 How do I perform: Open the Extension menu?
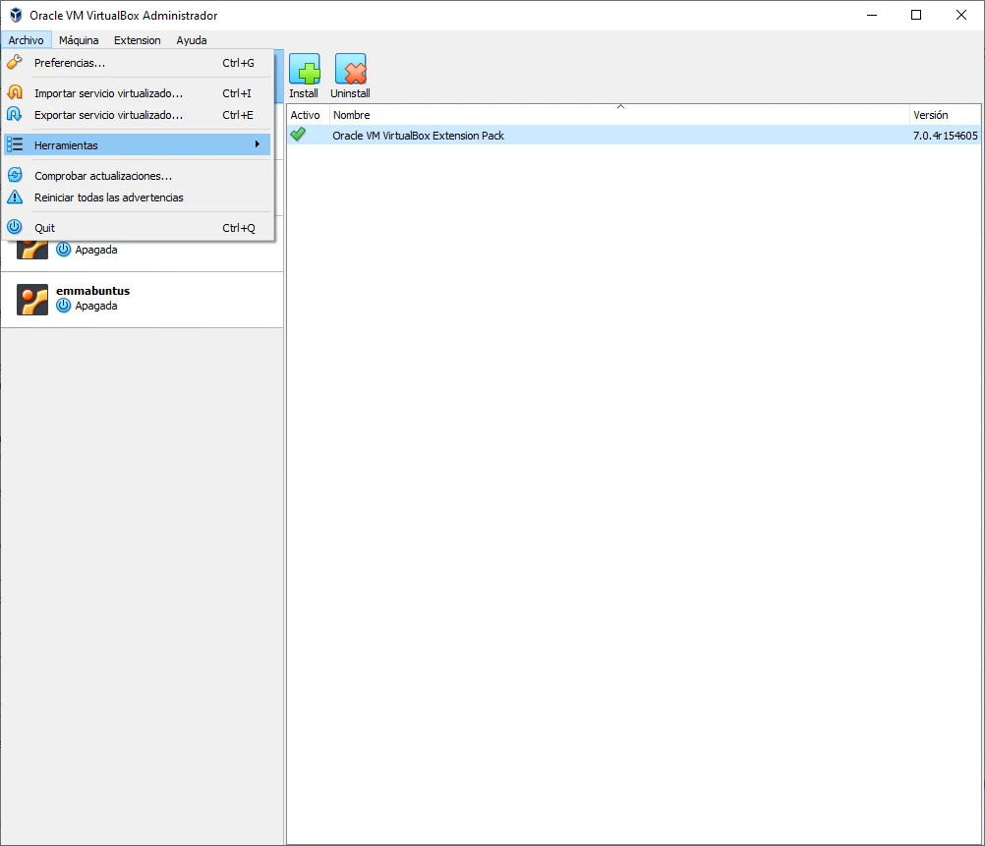(137, 40)
